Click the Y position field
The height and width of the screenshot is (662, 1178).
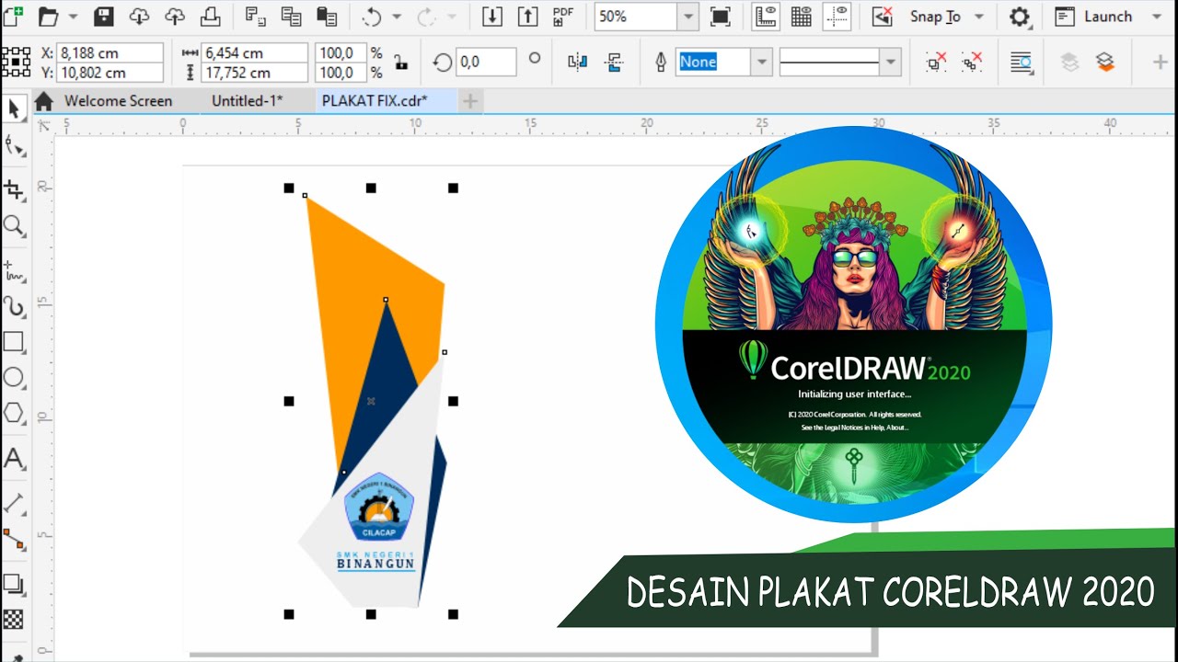click(110, 73)
